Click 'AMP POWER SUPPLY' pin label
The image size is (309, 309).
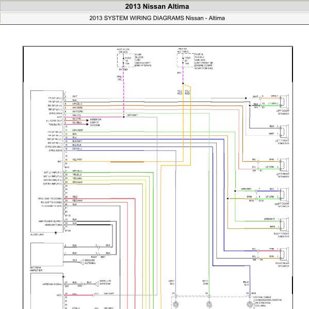50,221
